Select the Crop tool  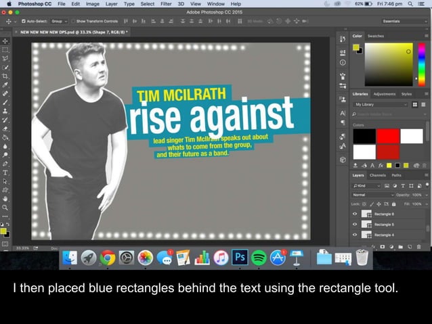click(x=5, y=76)
